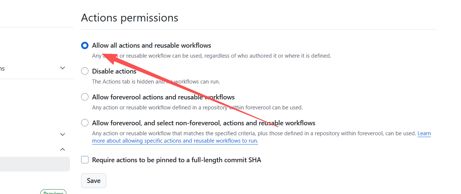Pick the select non-foreverool actions radio button
The height and width of the screenshot is (194, 461).
click(x=85, y=123)
